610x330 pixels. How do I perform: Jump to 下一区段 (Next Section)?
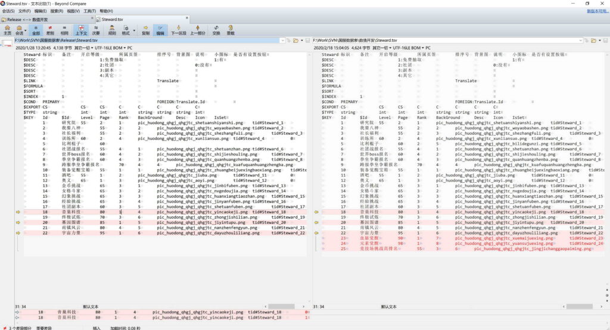pyautogui.click(x=179, y=30)
